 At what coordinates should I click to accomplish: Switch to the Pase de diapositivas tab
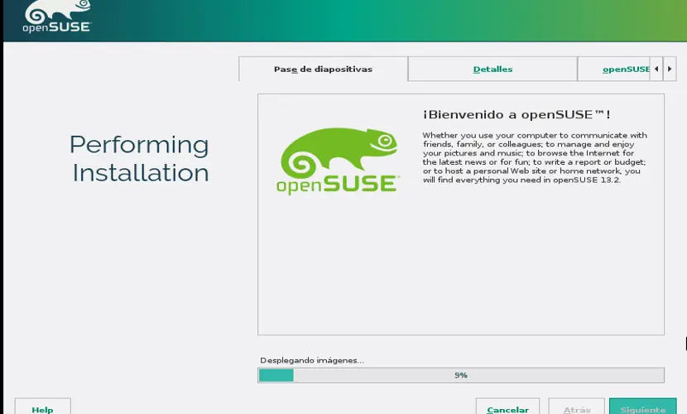click(323, 70)
